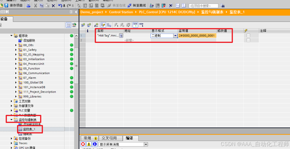The width and height of the screenshot is (290, 149).
Task: Click the binoculars search icon
Action: click(223, 6)
